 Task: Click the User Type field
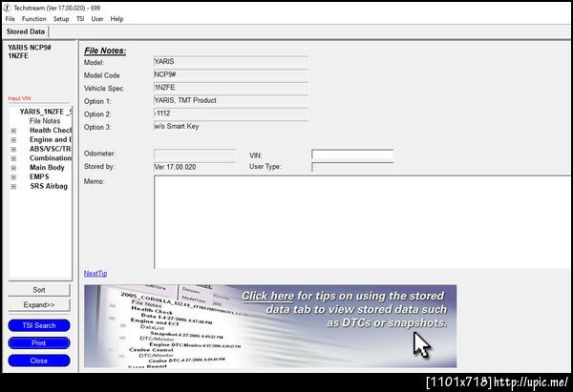click(x=352, y=167)
